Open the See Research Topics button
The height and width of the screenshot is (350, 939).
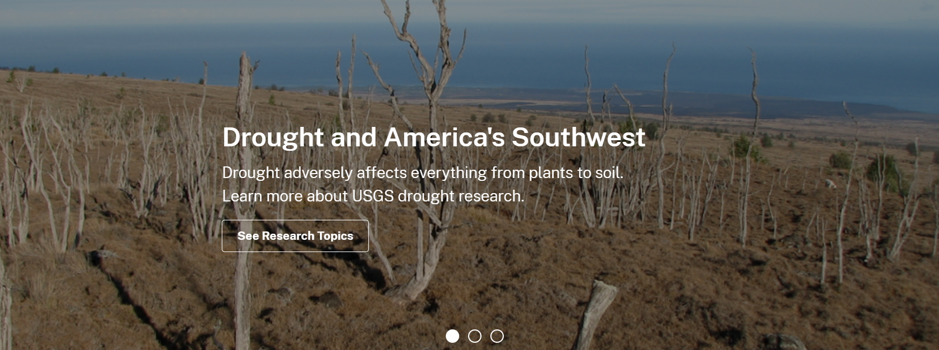pos(295,236)
